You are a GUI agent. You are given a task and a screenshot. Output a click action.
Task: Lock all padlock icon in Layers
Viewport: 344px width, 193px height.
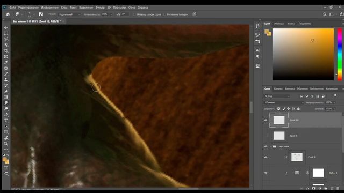click(298, 109)
